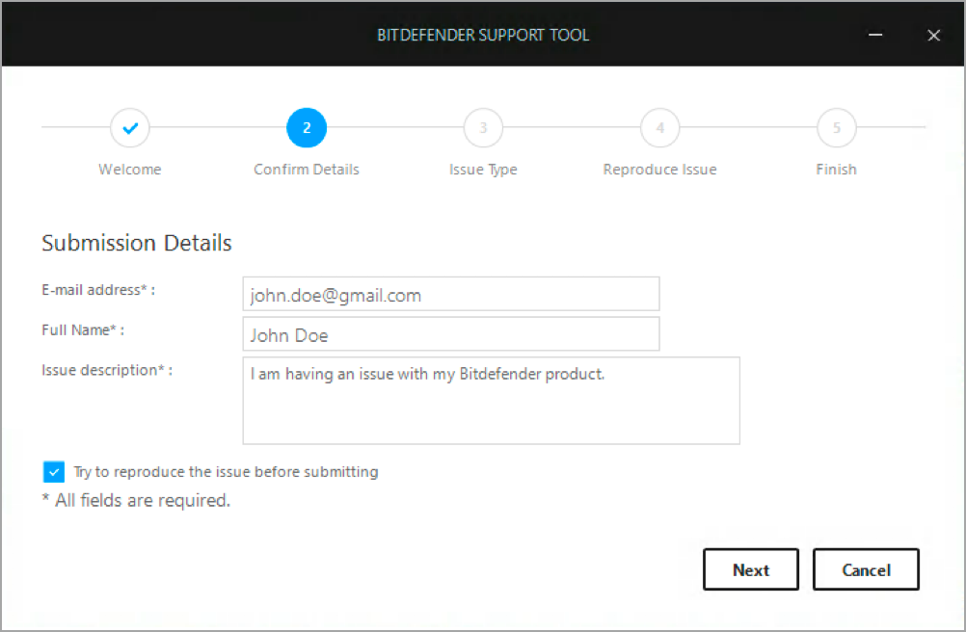
Task: Click the 'Issue description*' field label
Action: point(107,371)
